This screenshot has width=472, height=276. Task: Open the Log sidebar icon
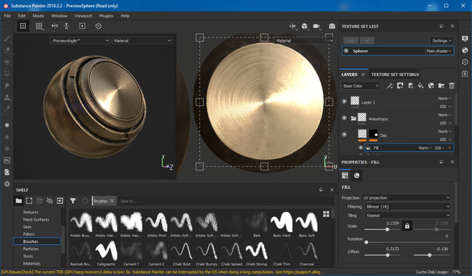tap(465, 74)
